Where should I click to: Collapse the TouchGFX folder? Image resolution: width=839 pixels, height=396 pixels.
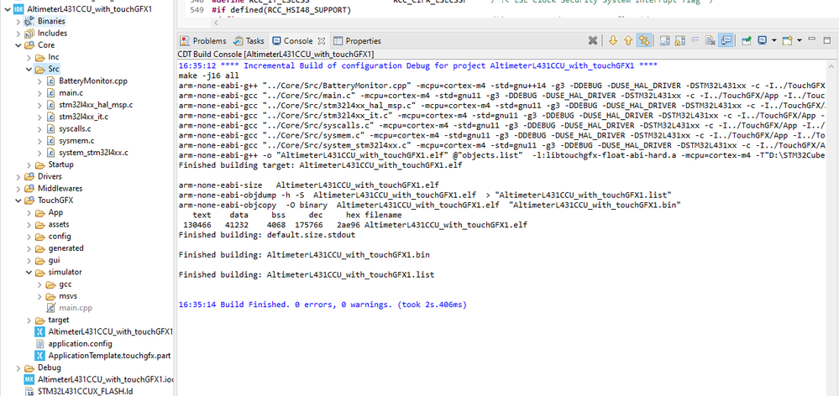pyautogui.click(x=18, y=201)
